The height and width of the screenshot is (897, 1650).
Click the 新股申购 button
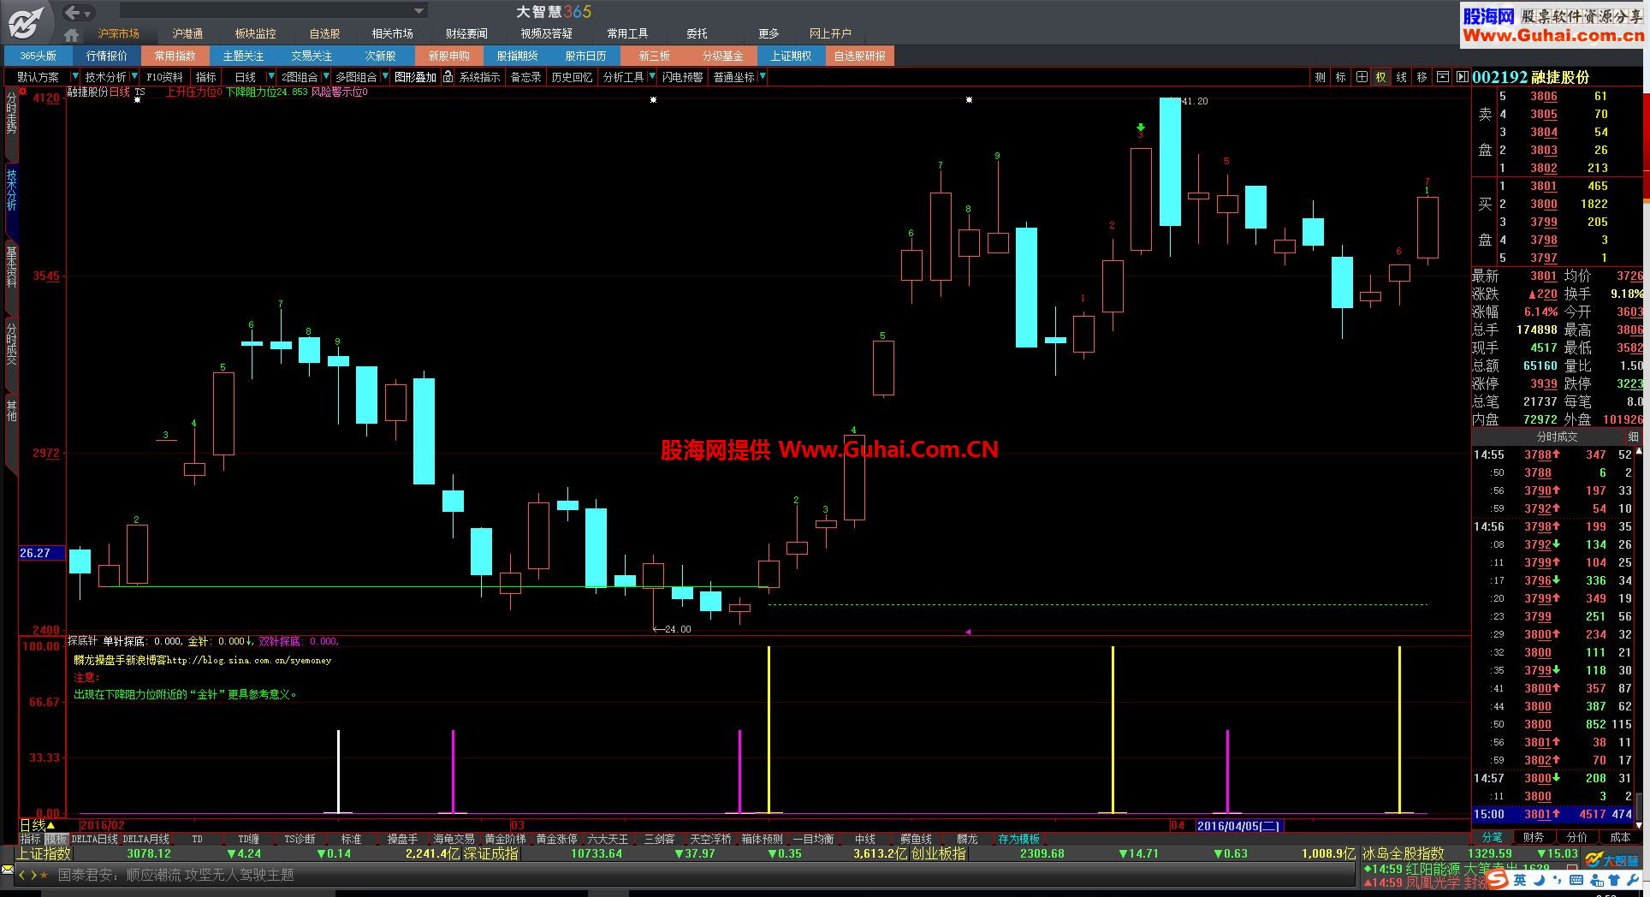click(449, 56)
